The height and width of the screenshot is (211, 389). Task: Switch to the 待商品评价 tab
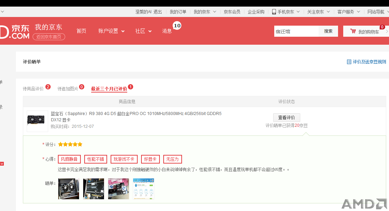33,88
